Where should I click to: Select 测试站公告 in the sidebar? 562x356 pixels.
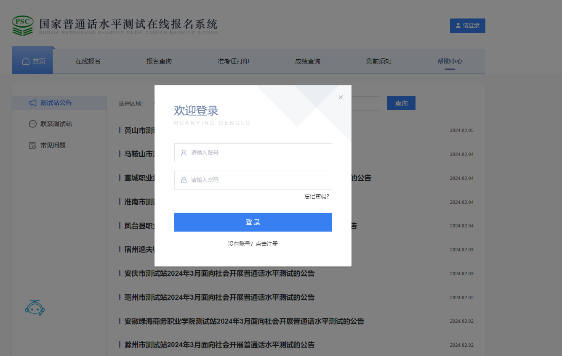point(59,103)
